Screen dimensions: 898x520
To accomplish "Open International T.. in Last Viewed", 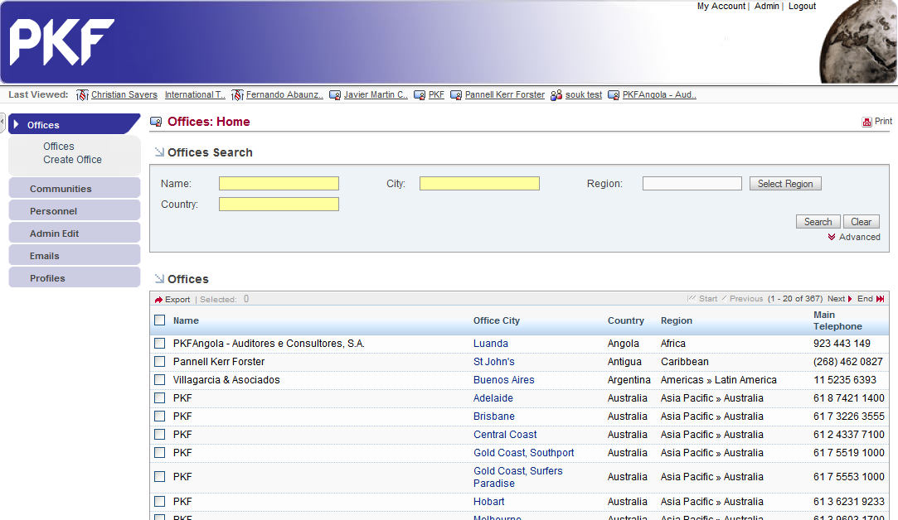I will (196, 95).
